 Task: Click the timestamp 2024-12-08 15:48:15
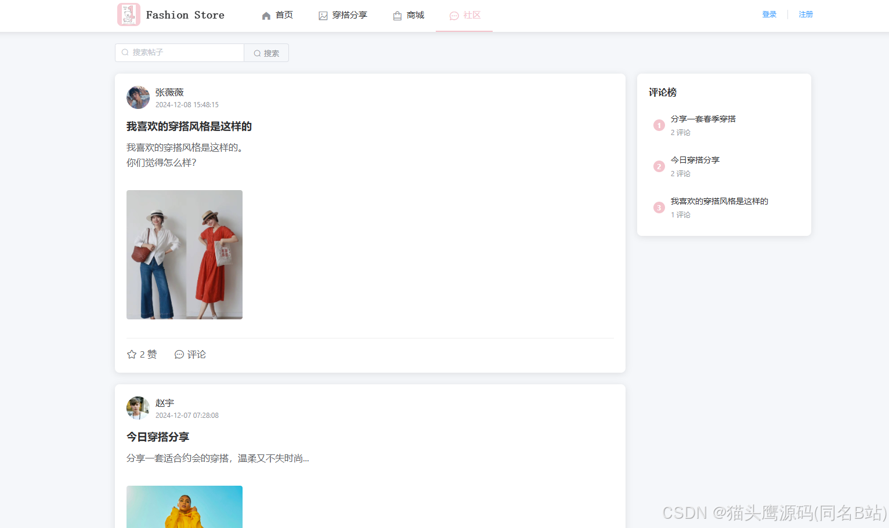pos(187,105)
